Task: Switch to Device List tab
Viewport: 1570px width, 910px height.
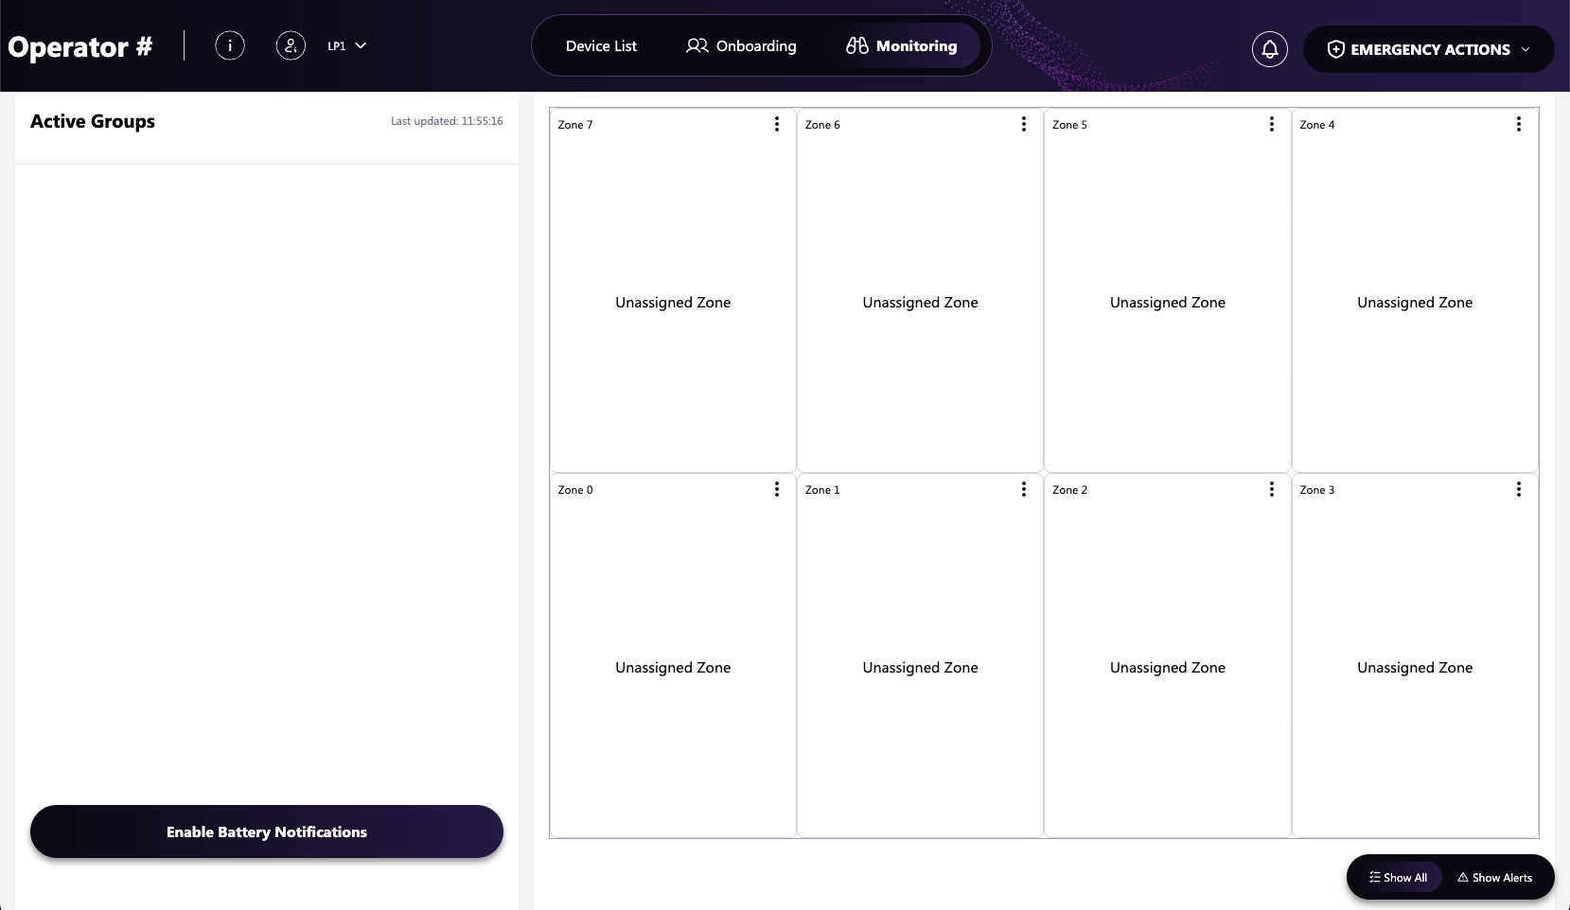Action: [601, 46]
